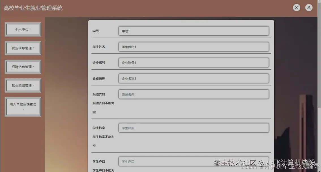Click the 学生档案不能为空 warning text
Screen dimensions: 321x172
tap(103, 141)
